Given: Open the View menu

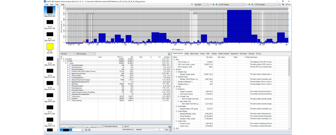Looking at the screenshot, I should click(57, 4).
